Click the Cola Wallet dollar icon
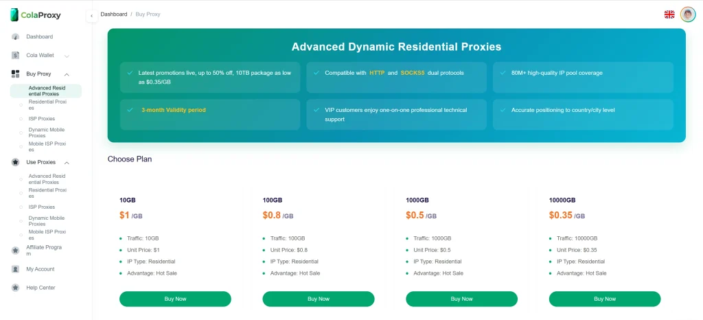This screenshot has width=703, height=320. (x=15, y=56)
